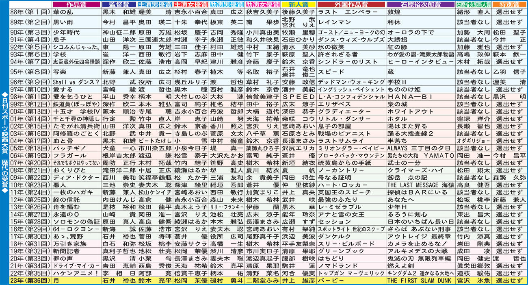Click the film title 千と千尋の神隠し
Image resolution: width=528 pixels, height=285 pixels.
click(x=76, y=118)
